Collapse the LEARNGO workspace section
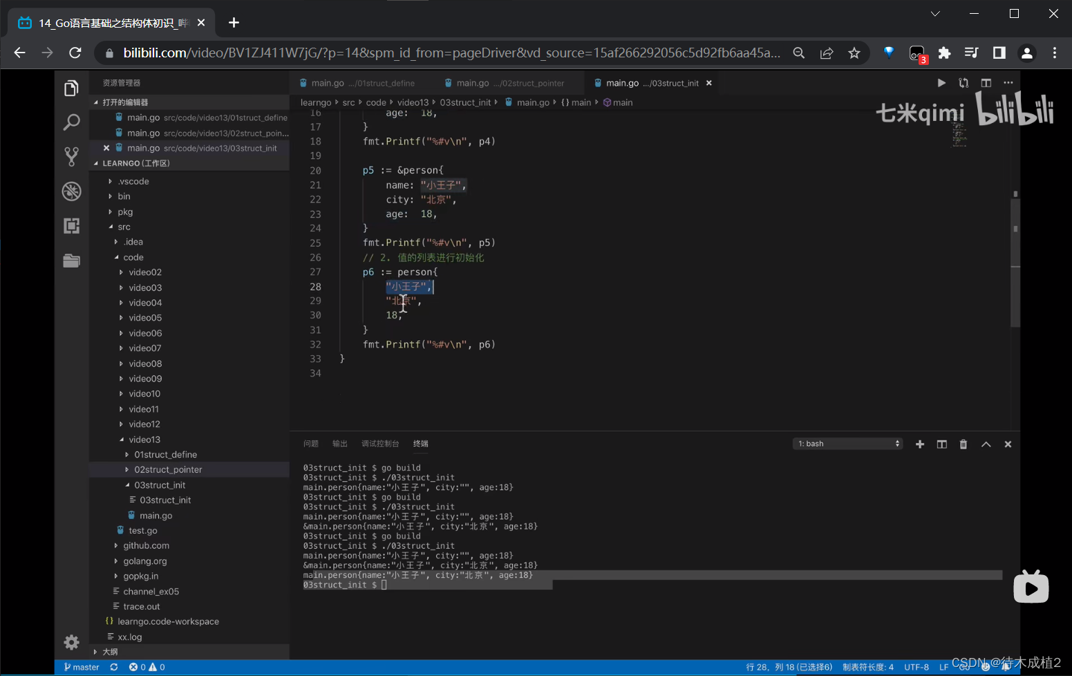Image resolution: width=1072 pixels, height=676 pixels. pyautogui.click(x=189, y=163)
